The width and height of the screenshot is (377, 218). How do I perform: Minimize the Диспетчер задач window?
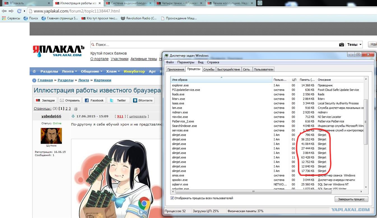(x=351, y=54)
